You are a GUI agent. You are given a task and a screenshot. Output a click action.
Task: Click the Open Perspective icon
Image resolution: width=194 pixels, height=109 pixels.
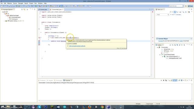[186, 6]
